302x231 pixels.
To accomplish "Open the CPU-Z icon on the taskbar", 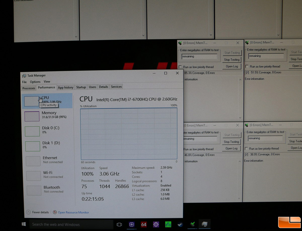I will click(x=132, y=224).
